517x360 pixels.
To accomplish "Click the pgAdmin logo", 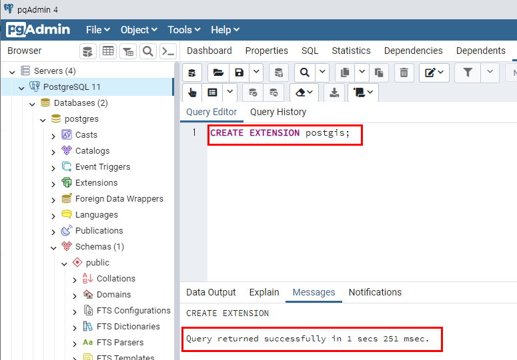I will [x=38, y=29].
